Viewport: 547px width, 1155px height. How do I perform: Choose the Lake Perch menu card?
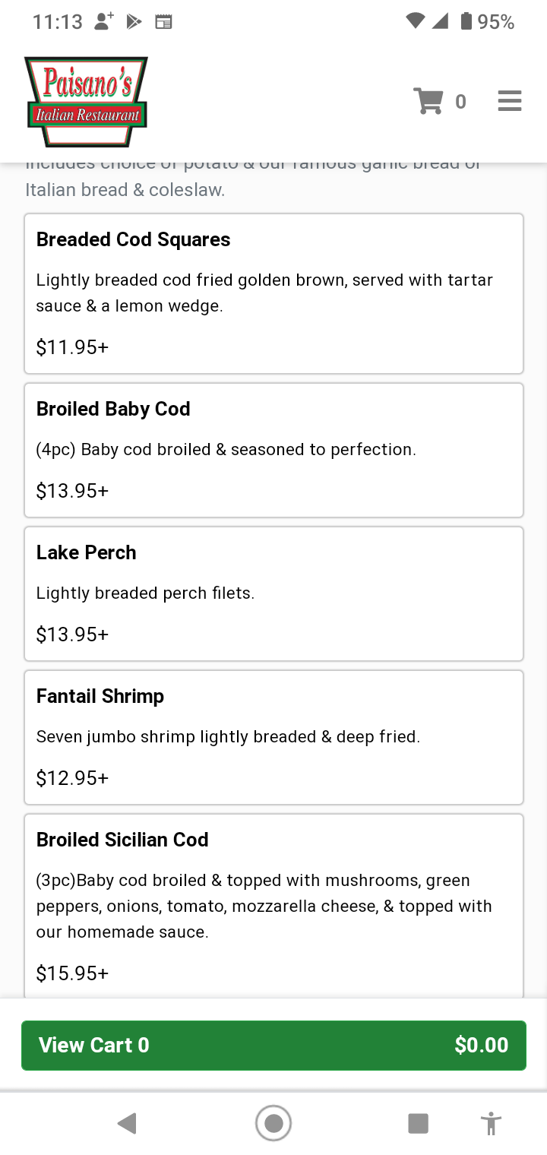[273, 593]
